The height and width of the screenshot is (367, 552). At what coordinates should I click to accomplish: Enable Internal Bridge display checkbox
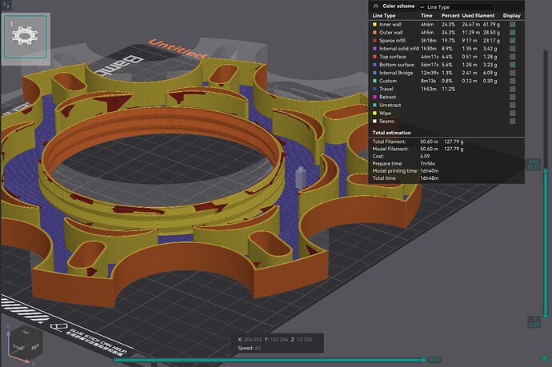pos(513,73)
